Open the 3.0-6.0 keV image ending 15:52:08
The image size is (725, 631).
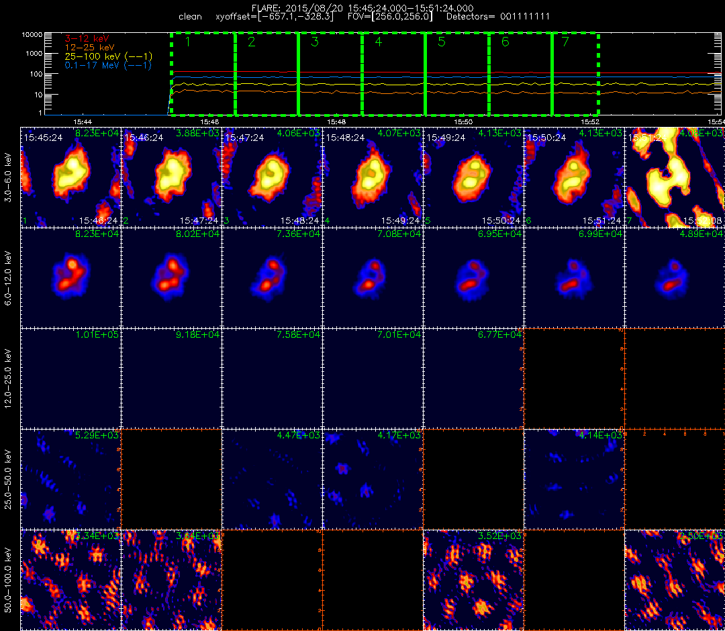(675, 177)
